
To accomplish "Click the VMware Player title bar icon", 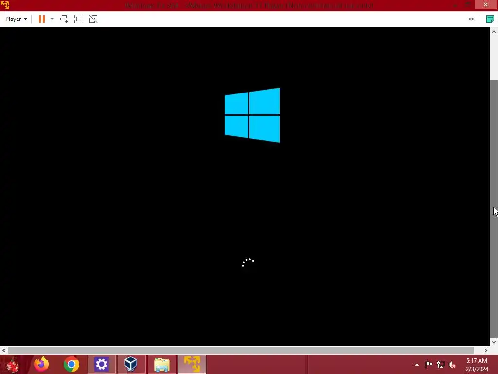I will [x=5, y=5].
